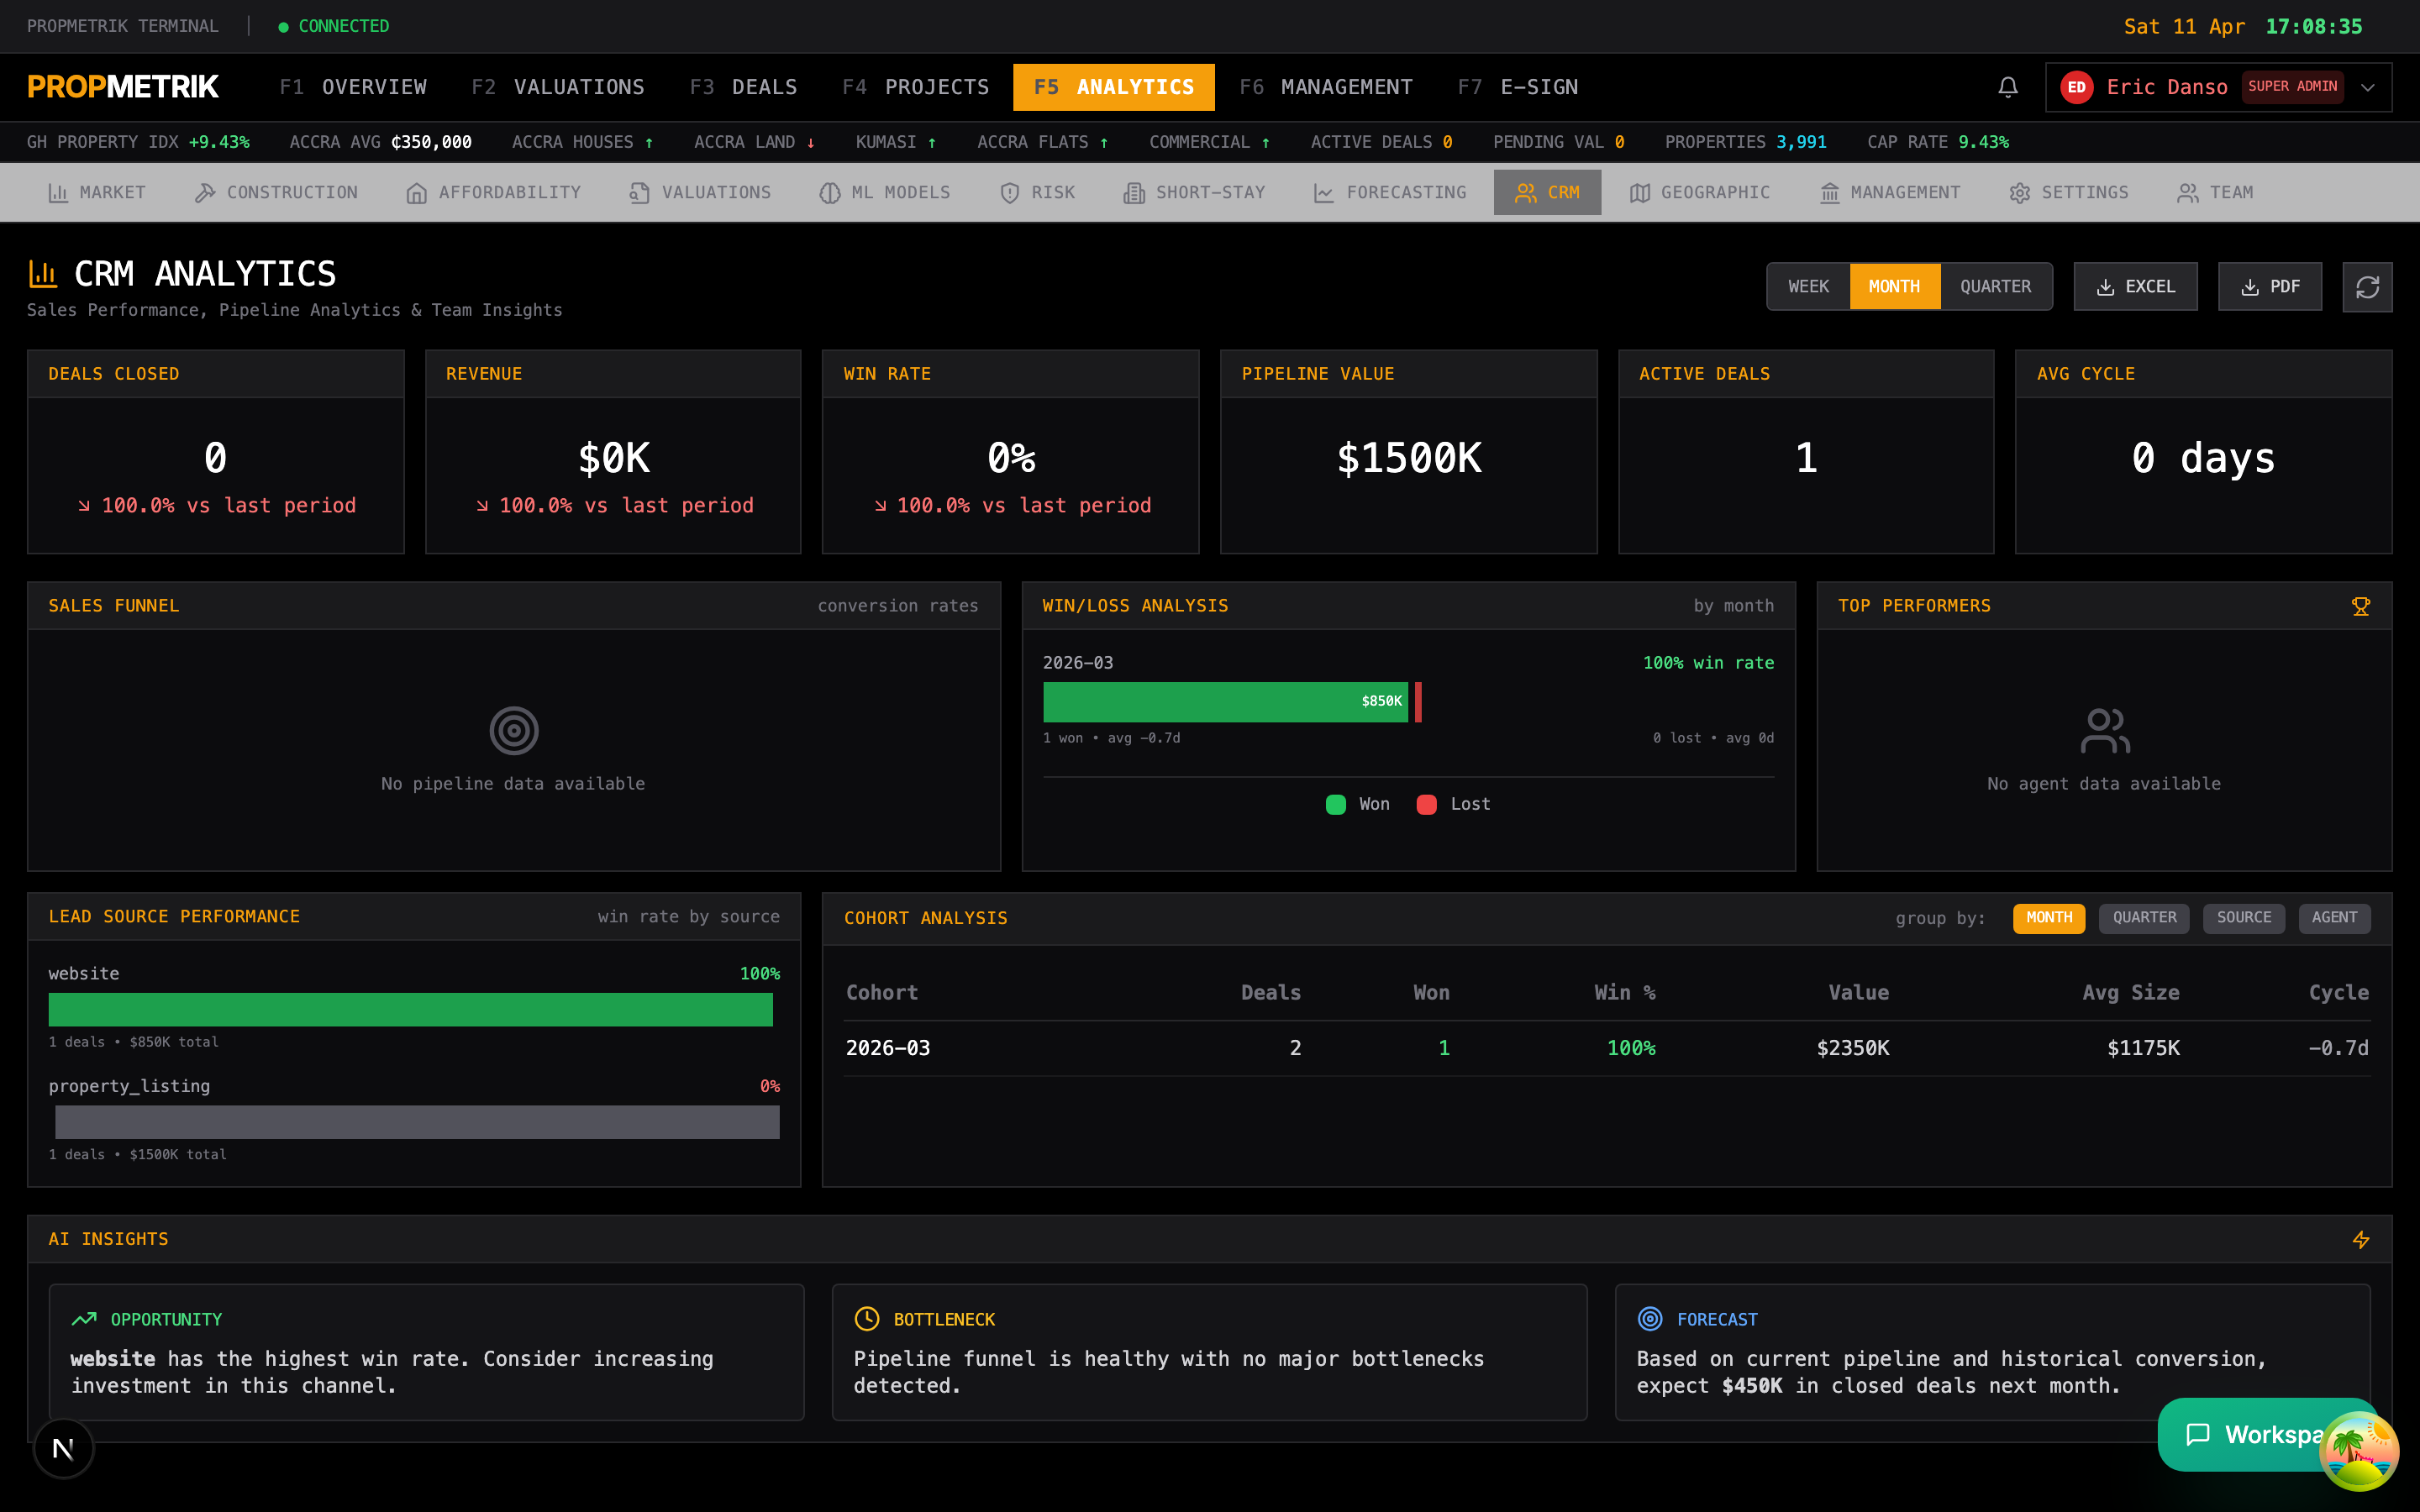Click the Construction hammer icon

205,193
